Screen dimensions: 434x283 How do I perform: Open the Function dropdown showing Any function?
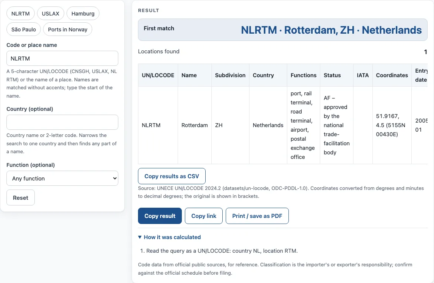tap(62, 178)
